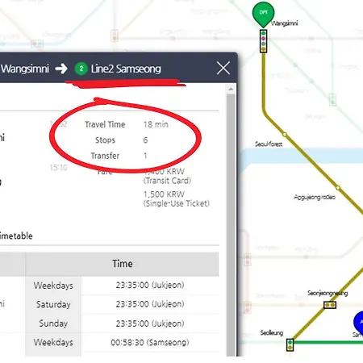Click the Line2 Samseong destination title
This screenshot has width=363, height=363.
(x=126, y=69)
